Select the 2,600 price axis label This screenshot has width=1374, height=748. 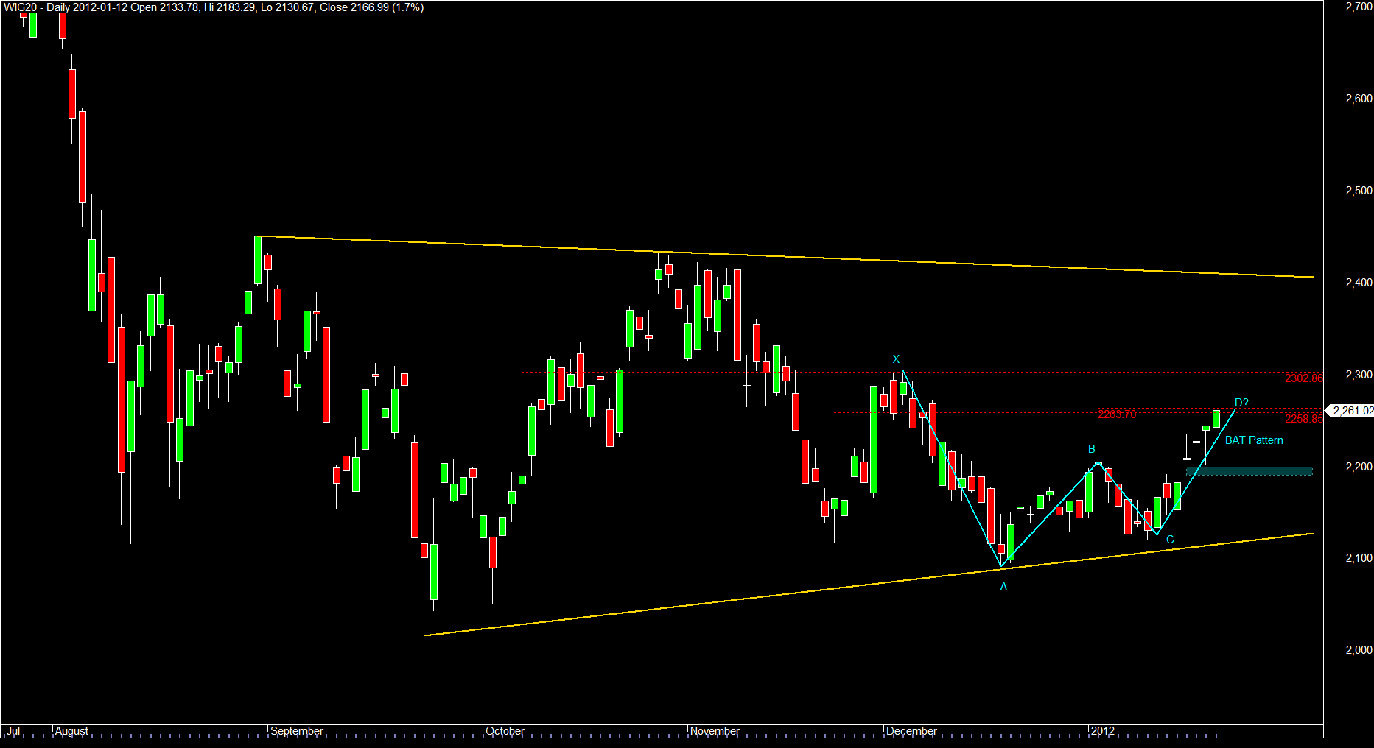pyautogui.click(x=1359, y=99)
